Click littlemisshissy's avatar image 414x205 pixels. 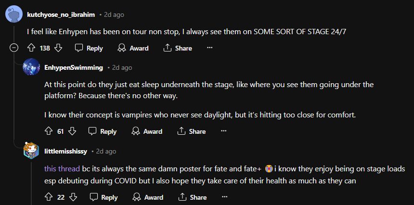(x=31, y=151)
